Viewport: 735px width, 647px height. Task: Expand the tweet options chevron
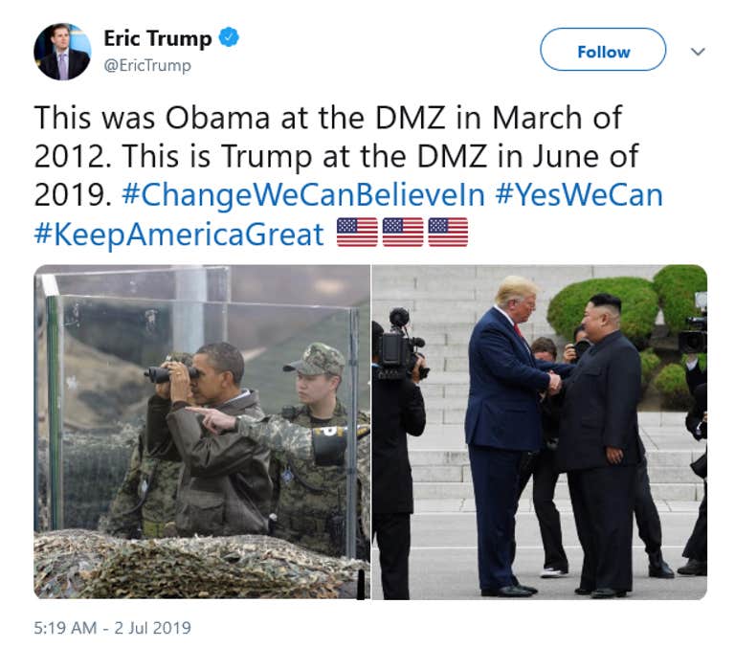click(698, 51)
